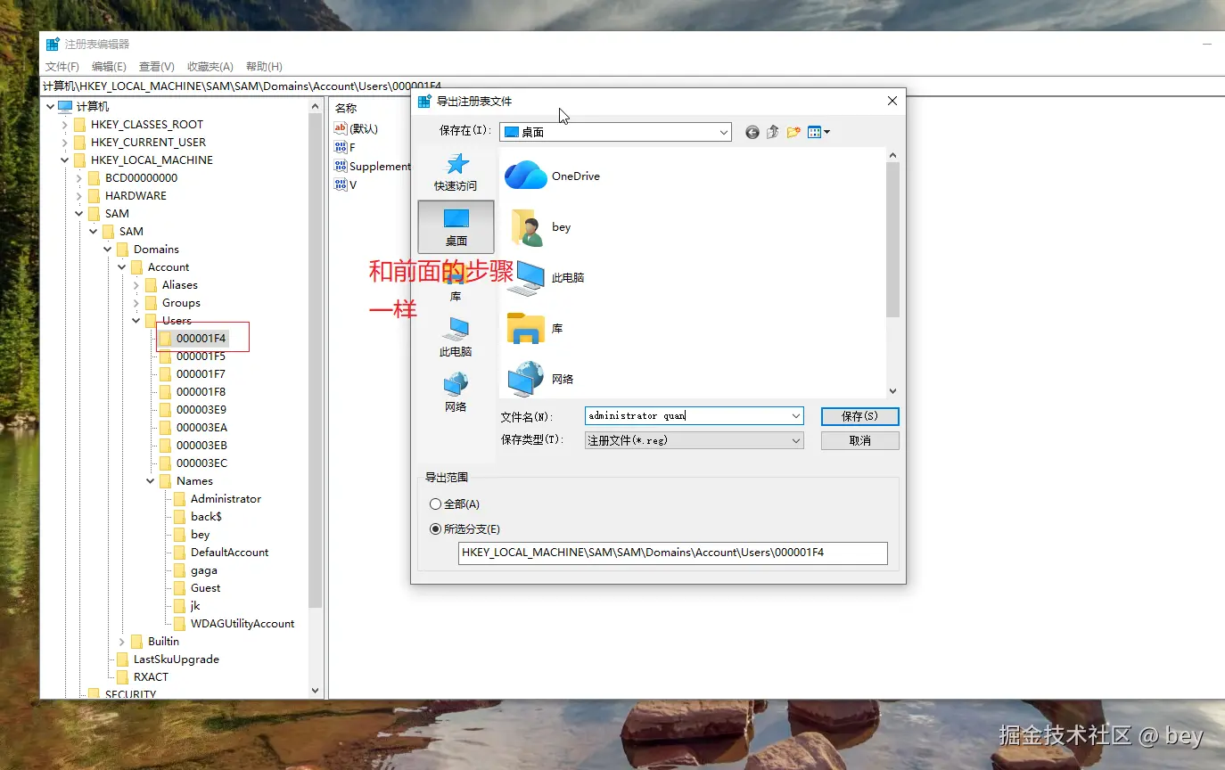Image resolution: width=1225 pixels, height=770 pixels.
Task: Open 库 library folder in file list
Action: pos(535,328)
